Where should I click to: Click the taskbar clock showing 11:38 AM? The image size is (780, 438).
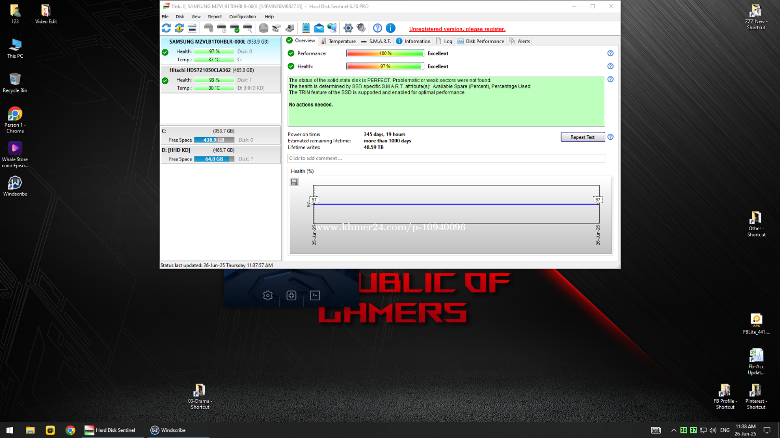tap(745, 430)
